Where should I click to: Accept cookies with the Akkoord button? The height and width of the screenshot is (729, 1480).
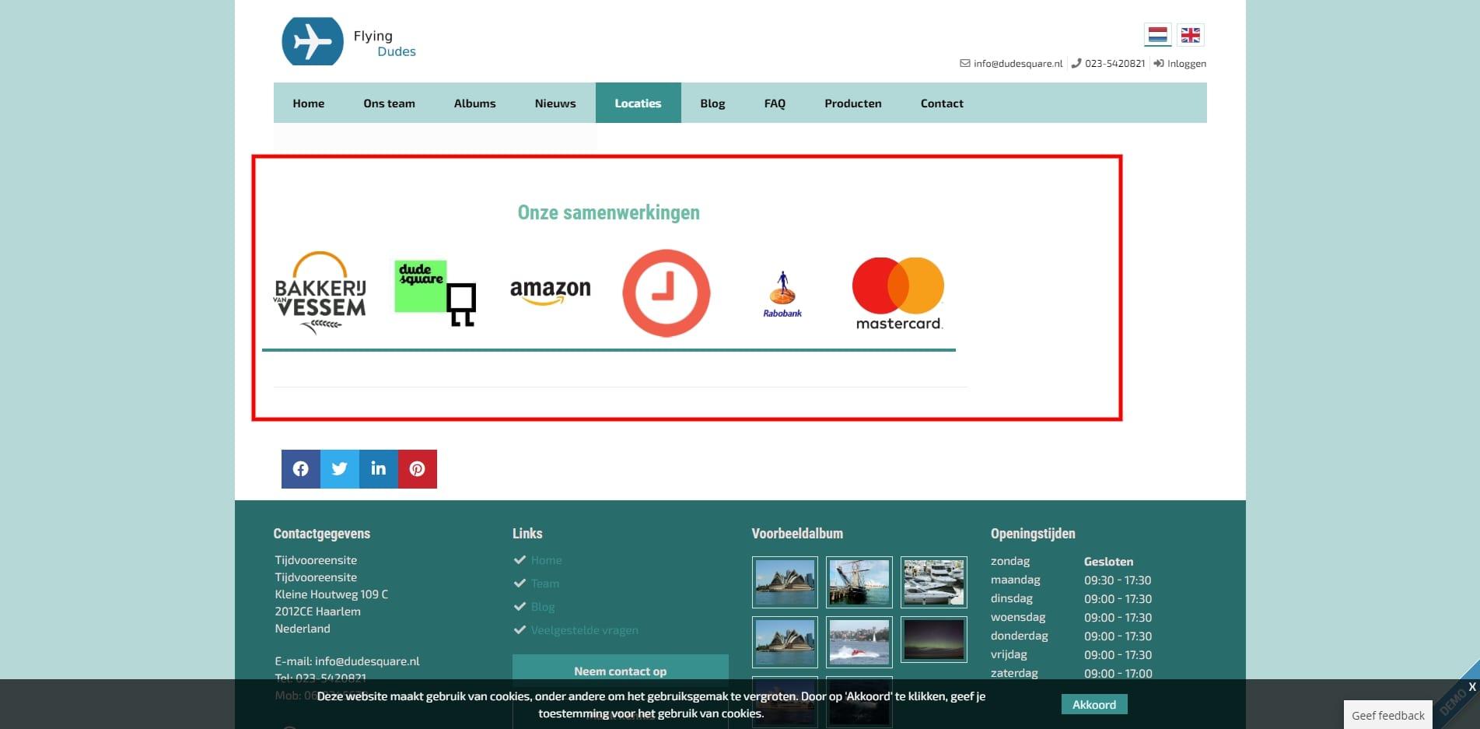click(1094, 705)
